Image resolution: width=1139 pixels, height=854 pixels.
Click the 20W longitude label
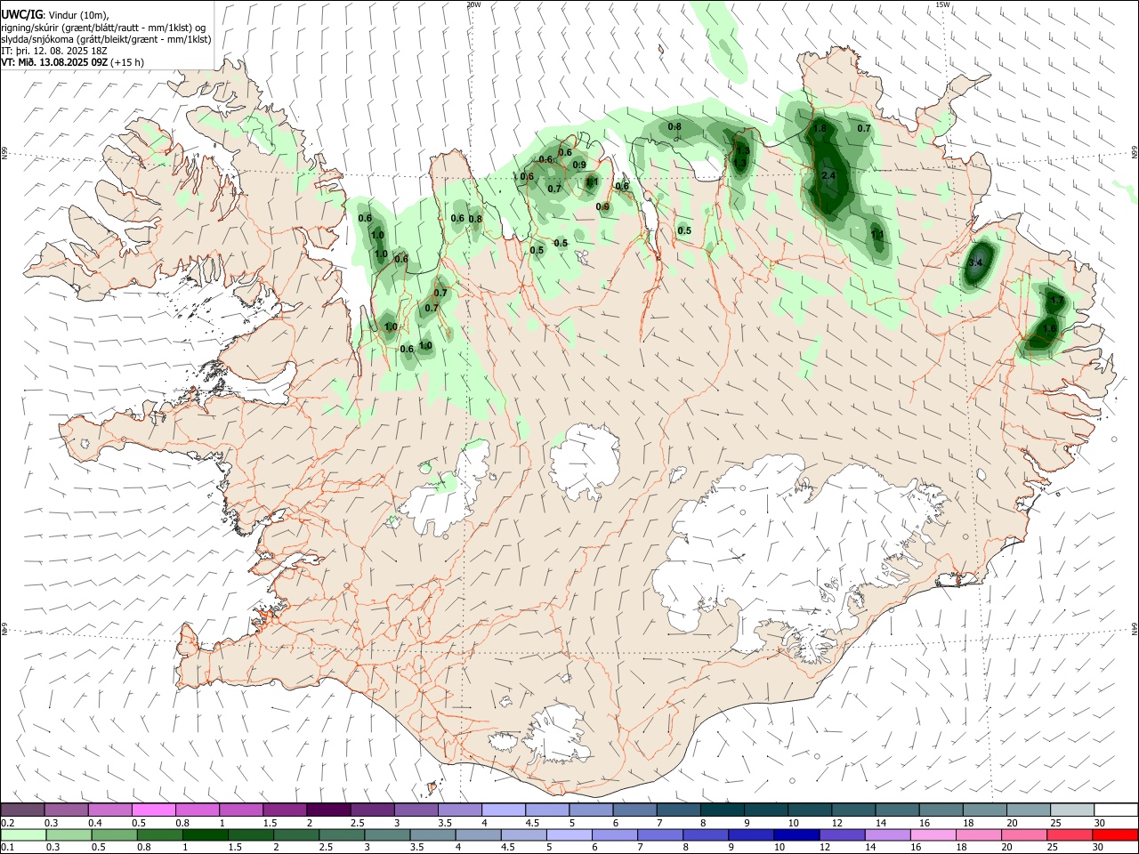point(473,4)
